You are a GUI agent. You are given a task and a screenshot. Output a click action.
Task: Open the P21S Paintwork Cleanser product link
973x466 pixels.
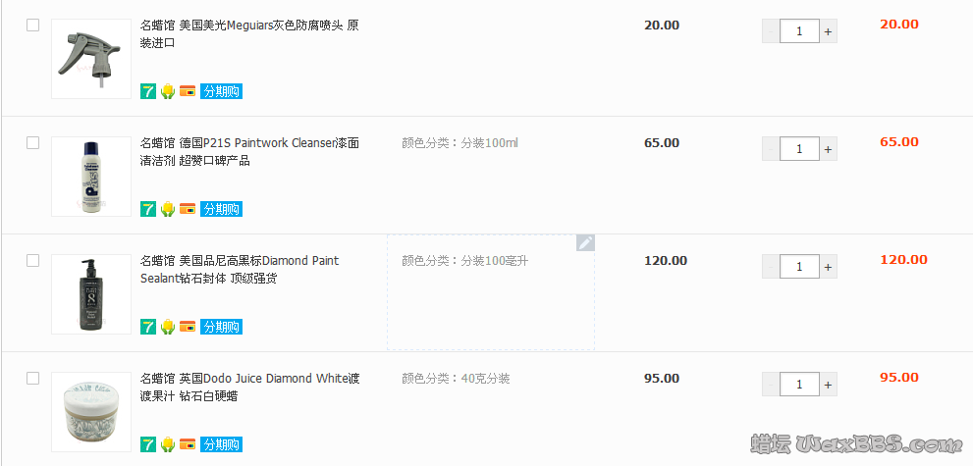coord(249,151)
